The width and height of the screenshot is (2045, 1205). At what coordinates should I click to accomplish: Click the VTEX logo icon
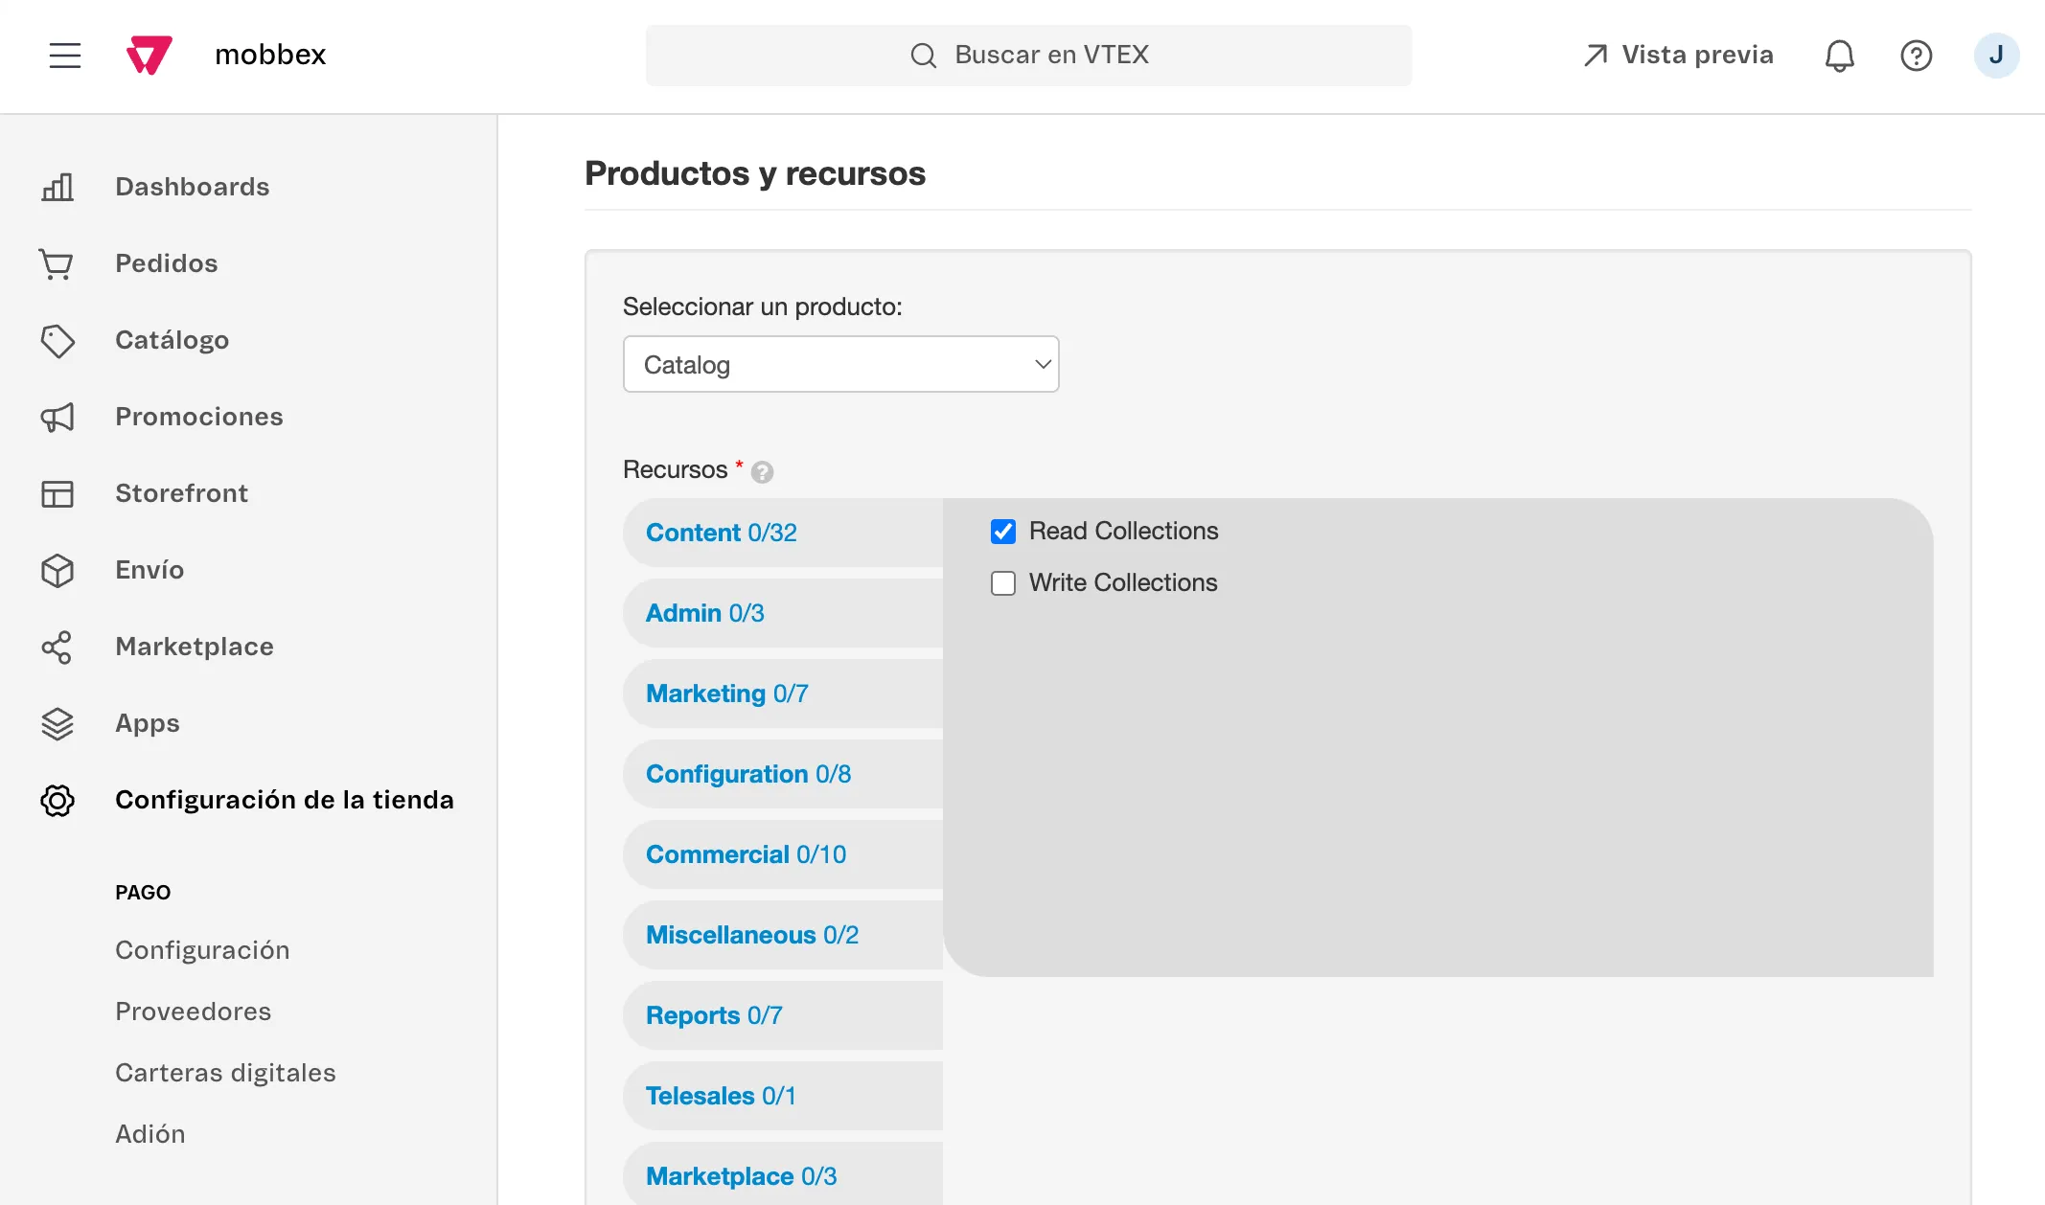(x=149, y=55)
